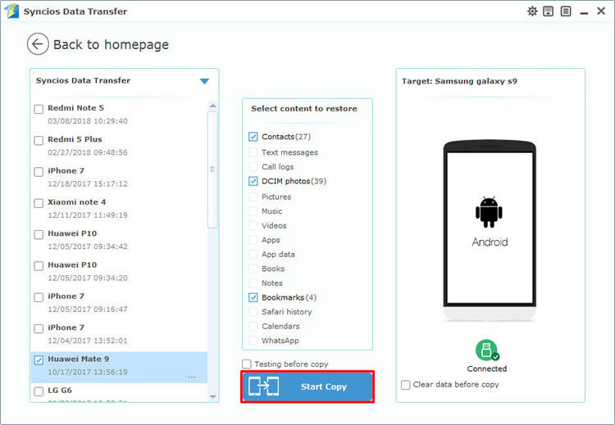This screenshot has height=425, width=615.
Task: Check the LG G6 backup
Action: pyautogui.click(x=39, y=391)
